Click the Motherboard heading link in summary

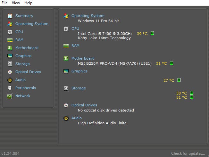pos(83,58)
